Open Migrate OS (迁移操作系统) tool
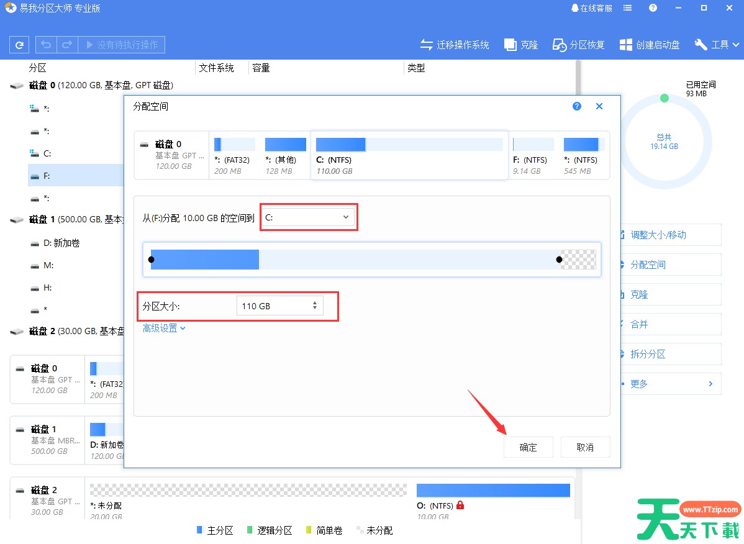This screenshot has height=544, width=744. (455, 45)
